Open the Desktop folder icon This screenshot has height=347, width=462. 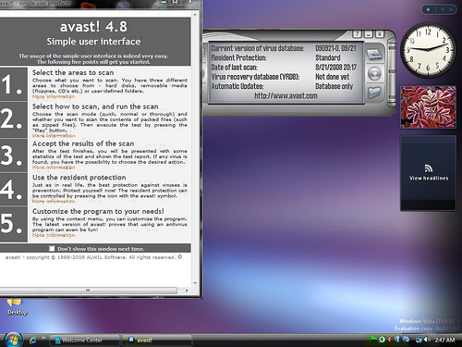coord(16,306)
